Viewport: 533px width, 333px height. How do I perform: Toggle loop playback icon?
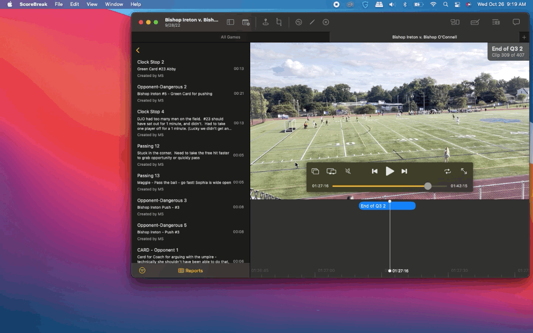pyautogui.click(x=447, y=171)
